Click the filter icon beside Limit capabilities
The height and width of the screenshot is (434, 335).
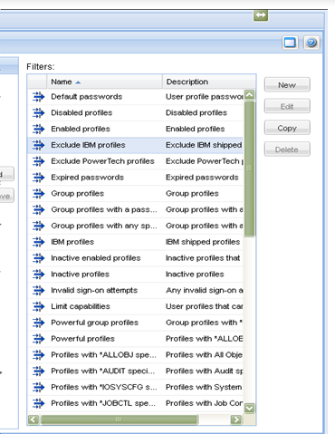[x=38, y=306]
